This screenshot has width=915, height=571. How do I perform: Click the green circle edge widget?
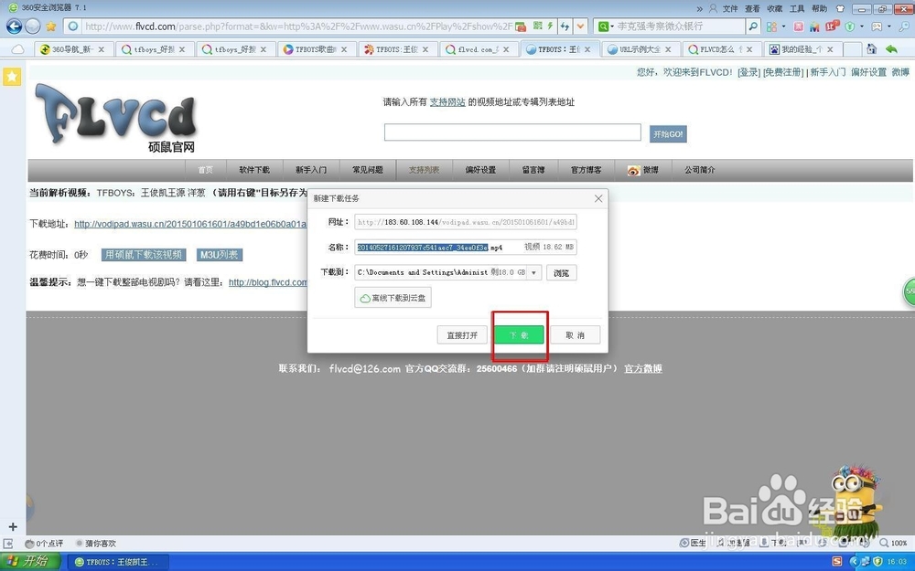(x=910, y=292)
